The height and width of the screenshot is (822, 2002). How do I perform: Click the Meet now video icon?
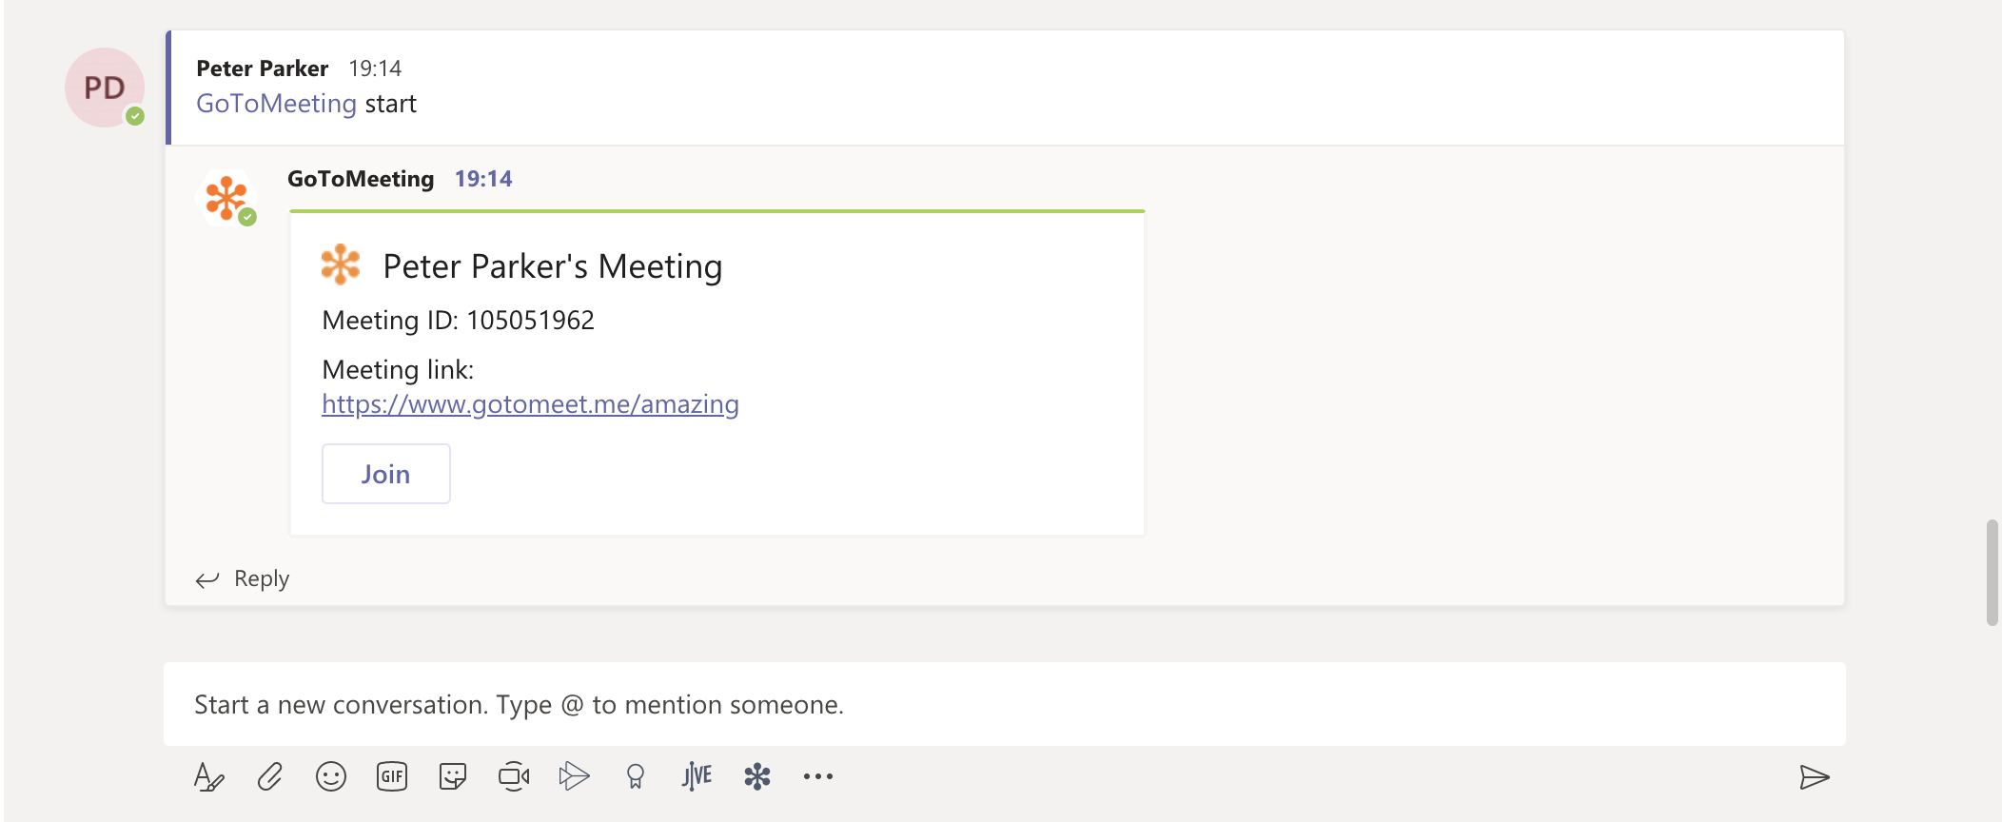point(514,777)
